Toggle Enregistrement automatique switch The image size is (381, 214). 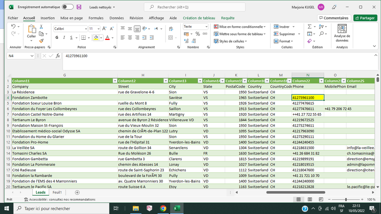pyautogui.click(x=68, y=7)
